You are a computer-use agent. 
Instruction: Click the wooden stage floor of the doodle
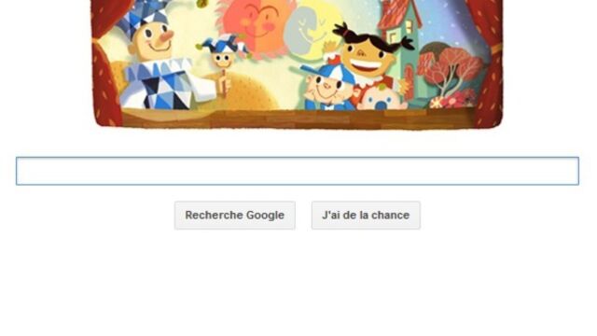pyautogui.click(x=297, y=119)
